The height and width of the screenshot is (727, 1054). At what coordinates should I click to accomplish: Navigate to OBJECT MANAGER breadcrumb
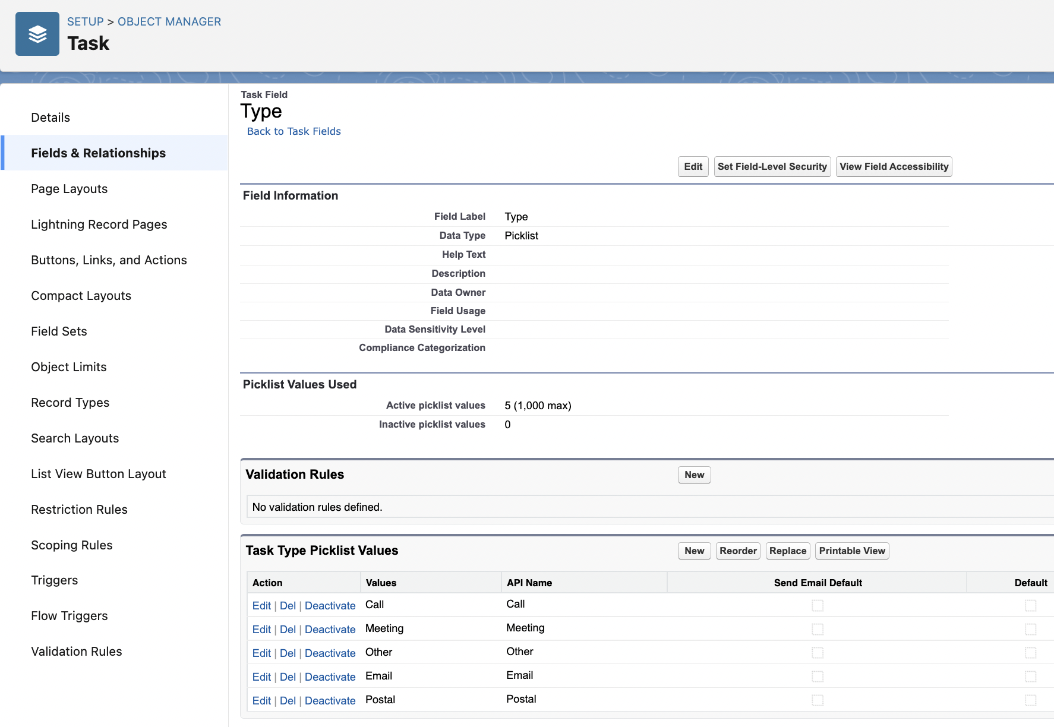click(169, 22)
